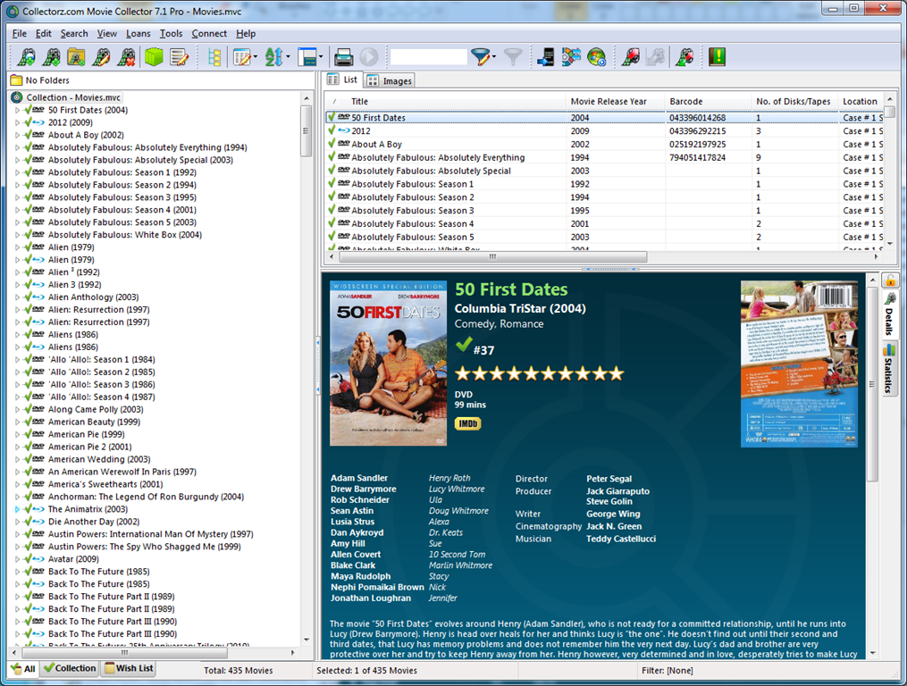Click the second add movie film icon
This screenshot has height=686, width=907.
point(52,56)
